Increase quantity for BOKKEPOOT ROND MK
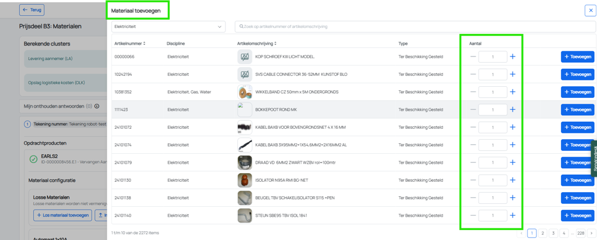 click(x=512, y=110)
